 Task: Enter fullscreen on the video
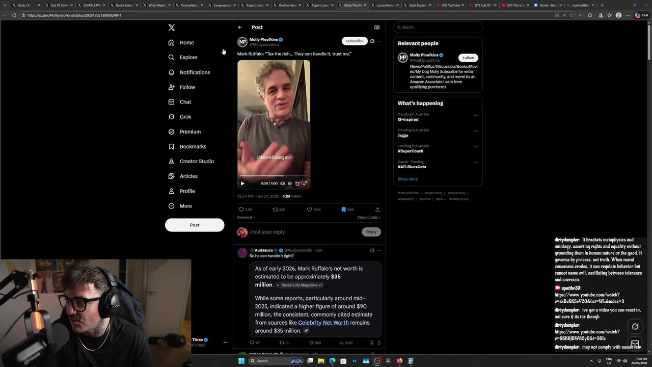(x=305, y=183)
